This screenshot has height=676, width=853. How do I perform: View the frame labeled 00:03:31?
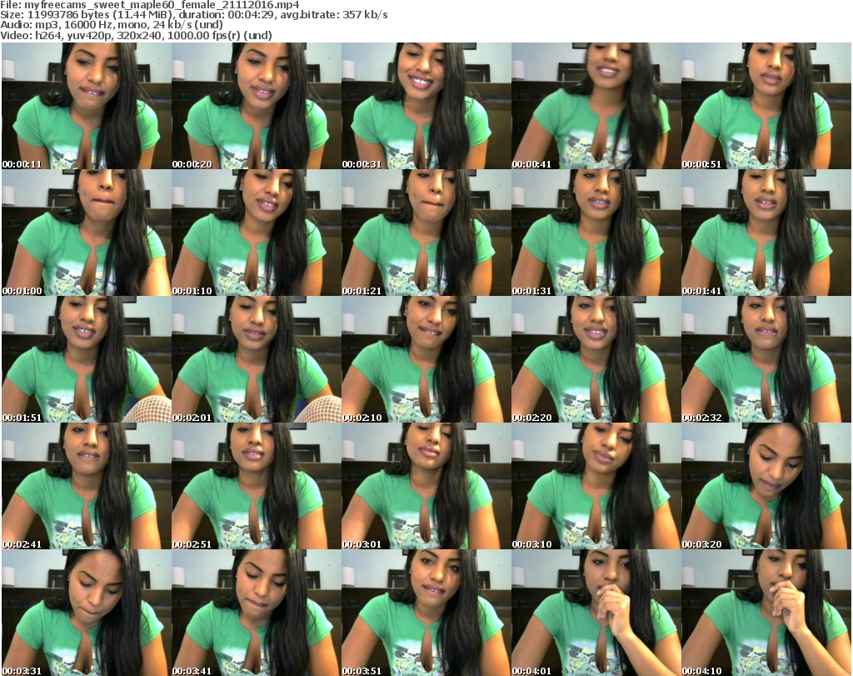click(x=87, y=613)
